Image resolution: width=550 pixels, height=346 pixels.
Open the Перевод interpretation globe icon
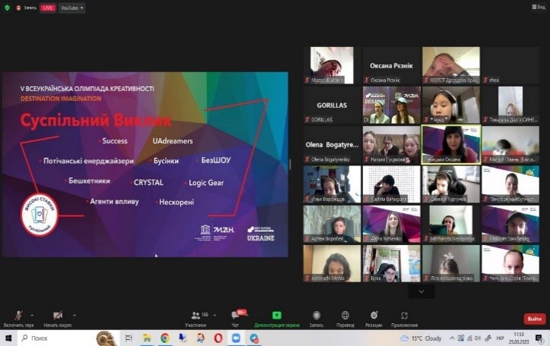point(345,319)
